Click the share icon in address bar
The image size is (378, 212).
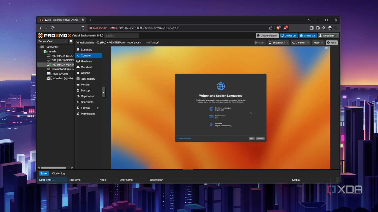(x=271, y=28)
